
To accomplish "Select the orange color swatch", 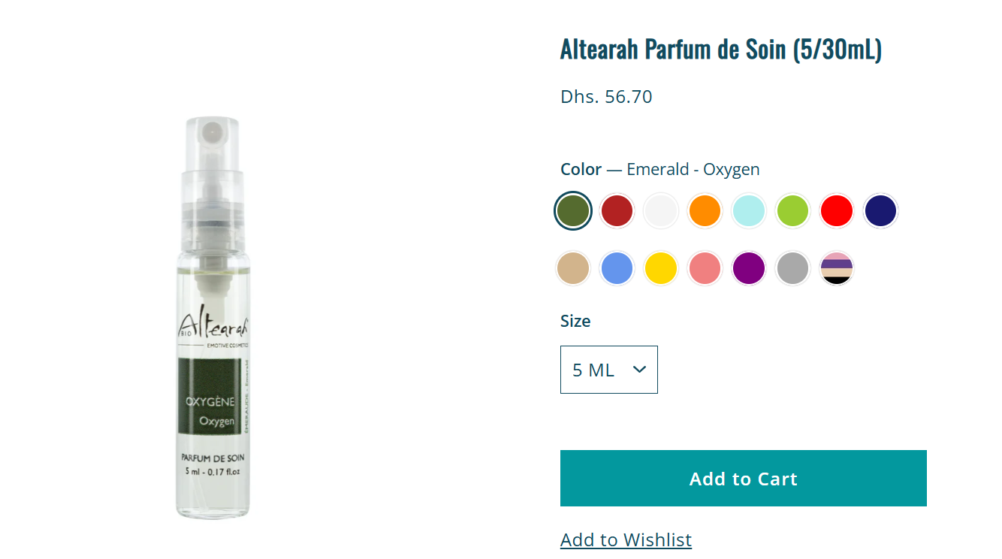I will (x=705, y=210).
